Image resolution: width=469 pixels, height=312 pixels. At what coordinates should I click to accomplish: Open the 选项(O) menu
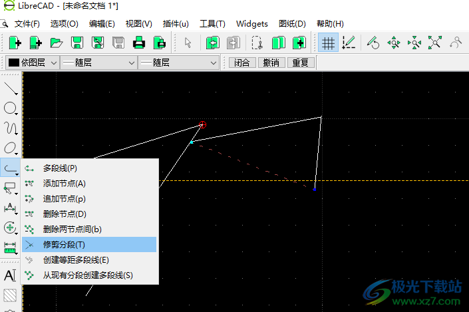click(65, 24)
